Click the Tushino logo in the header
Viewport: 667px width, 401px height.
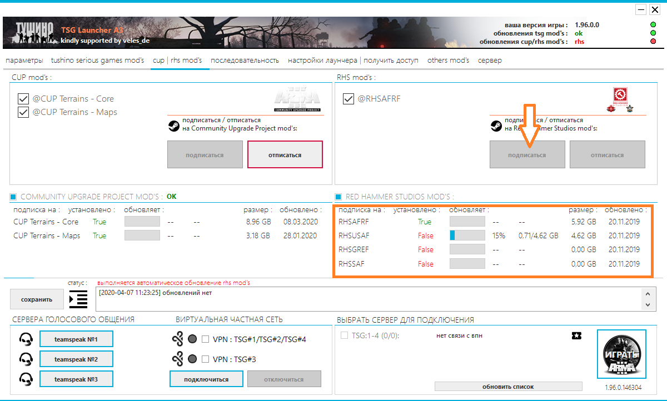point(34,32)
